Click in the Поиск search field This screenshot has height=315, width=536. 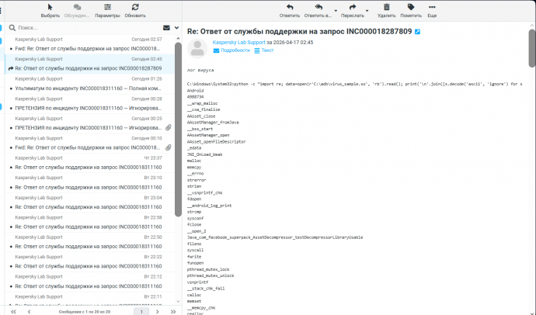[85, 27]
